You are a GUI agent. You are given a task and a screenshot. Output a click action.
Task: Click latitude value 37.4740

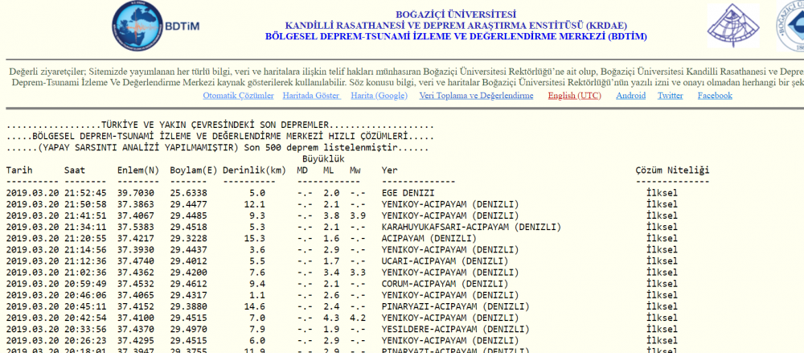tap(135, 261)
